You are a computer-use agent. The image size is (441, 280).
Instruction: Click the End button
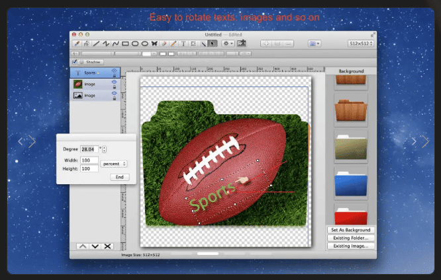tap(120, 177)
